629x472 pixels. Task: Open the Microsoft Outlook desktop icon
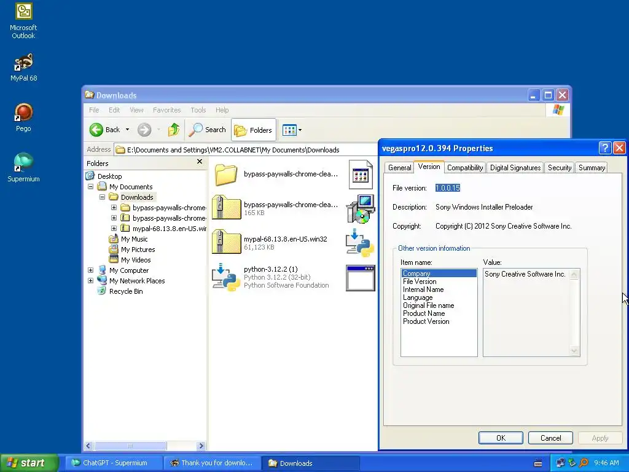(x=23, y=21)
